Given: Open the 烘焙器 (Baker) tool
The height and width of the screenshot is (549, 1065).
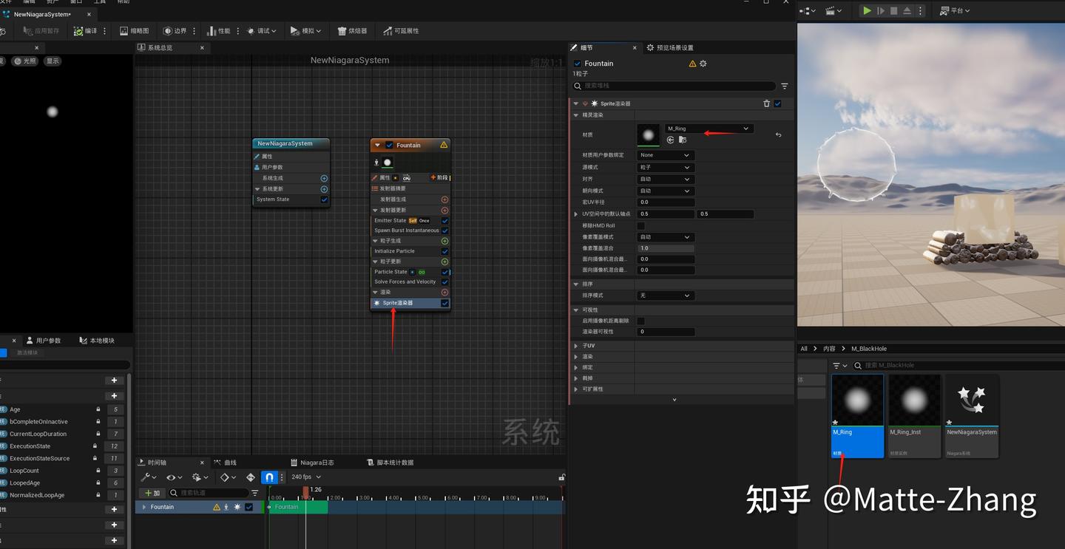Looking at the screenshot, I should 353,30.
